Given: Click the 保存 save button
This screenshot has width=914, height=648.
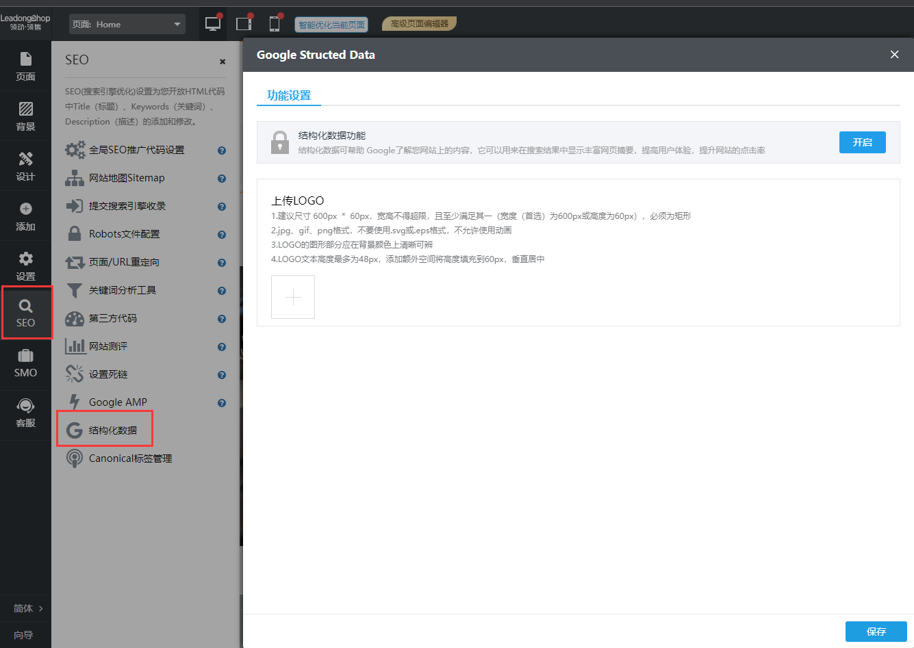Looking at the screenshot, I should (x=876, y=631).
